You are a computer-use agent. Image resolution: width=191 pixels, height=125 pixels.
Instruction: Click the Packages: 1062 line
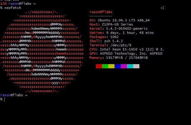104,37
